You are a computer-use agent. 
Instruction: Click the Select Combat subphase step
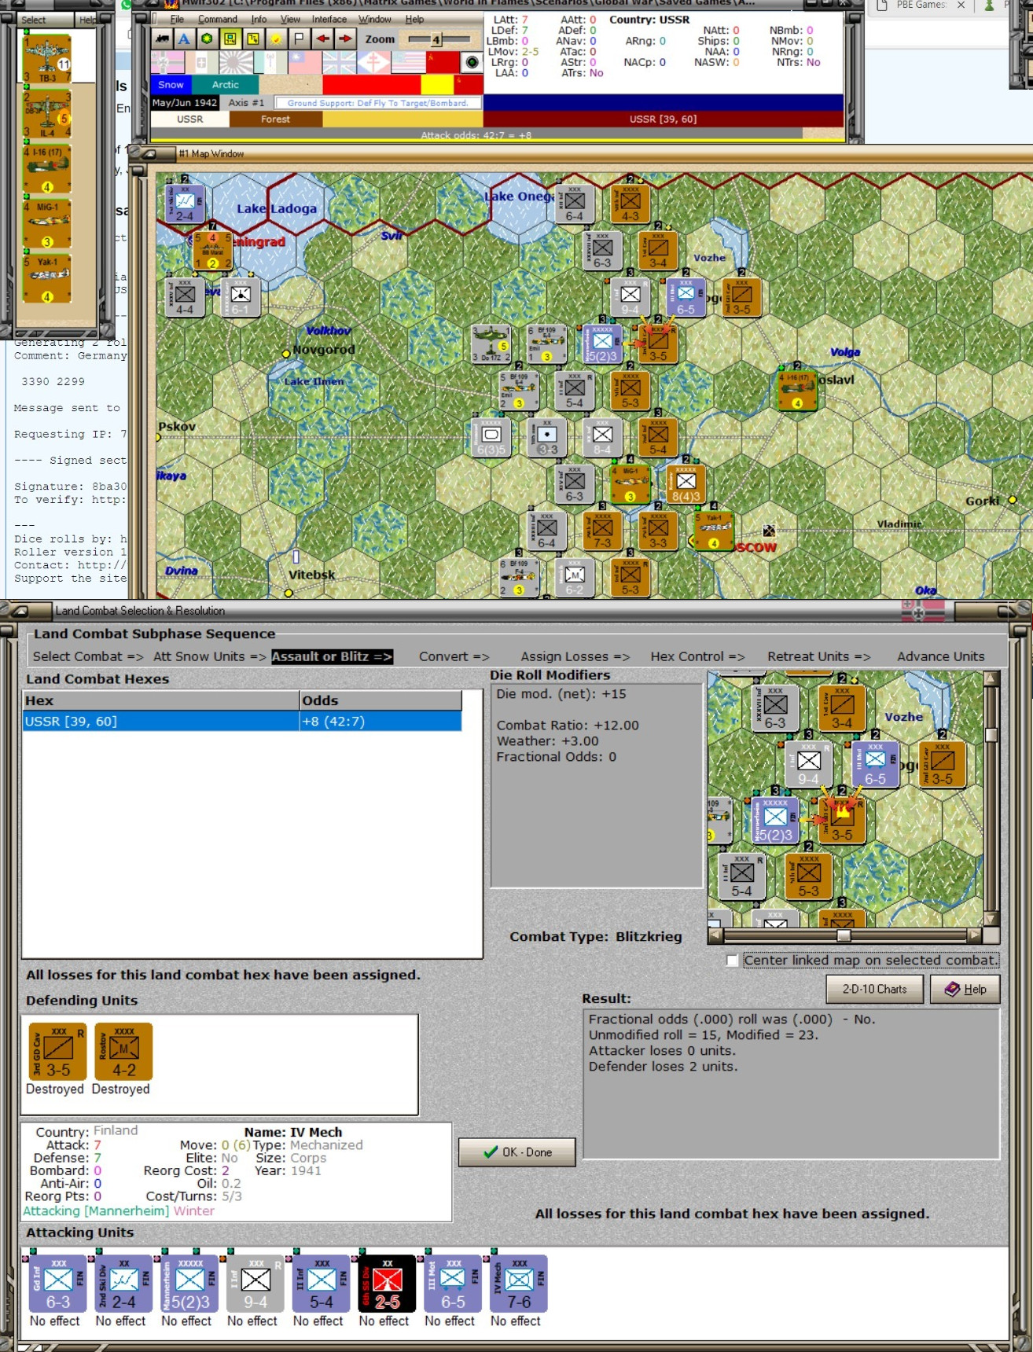[x=88, y=656]
